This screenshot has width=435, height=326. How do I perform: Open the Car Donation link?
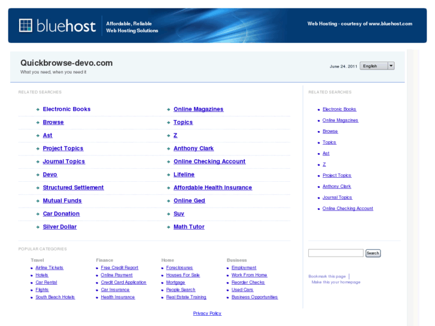point(61,214)
